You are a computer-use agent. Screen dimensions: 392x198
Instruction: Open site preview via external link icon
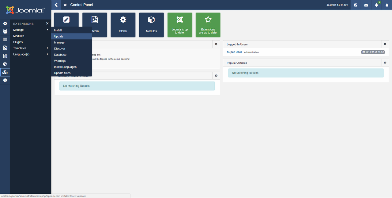tap(356, 5)
